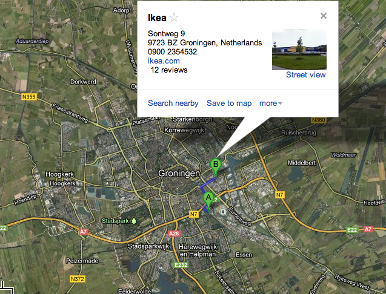Viewport: 386px width, 294px height.
Task: Click the N360 road shield
Action: click(x=318, y=120)
